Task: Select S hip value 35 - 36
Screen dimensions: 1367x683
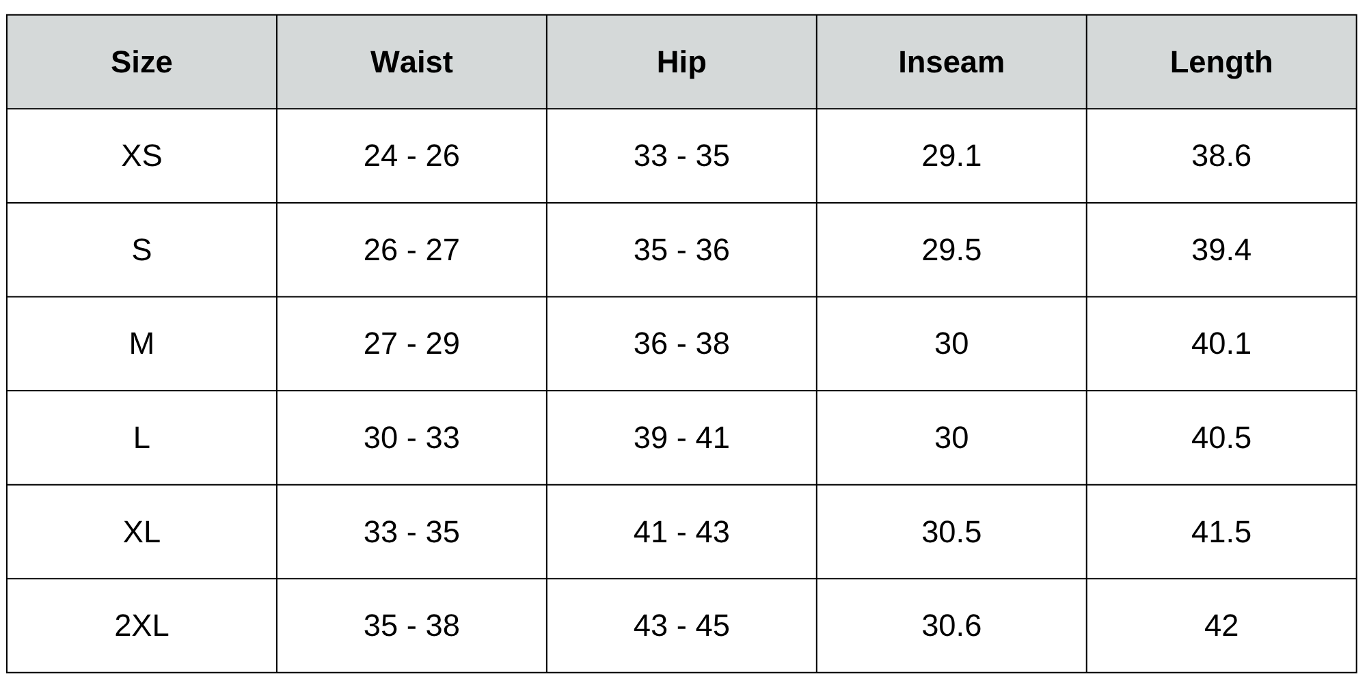Action: (681, 250)
